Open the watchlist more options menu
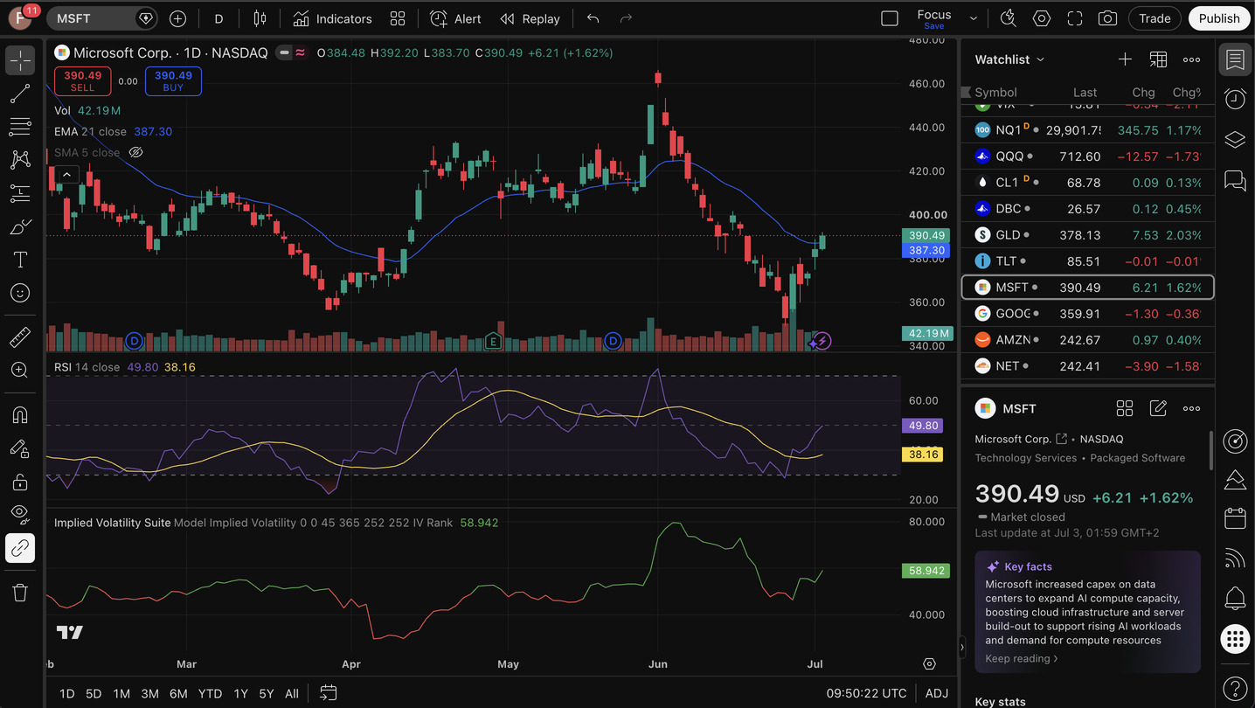Viewport: 1255px width, 708px height. click(1191, 59)
